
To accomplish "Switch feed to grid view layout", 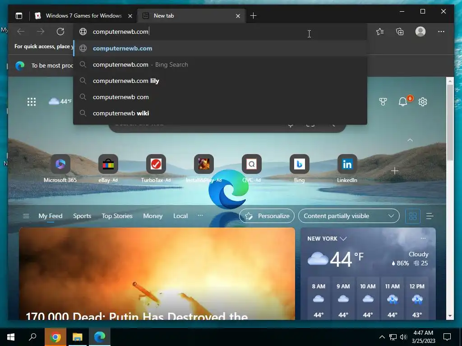I will point(413,216).
